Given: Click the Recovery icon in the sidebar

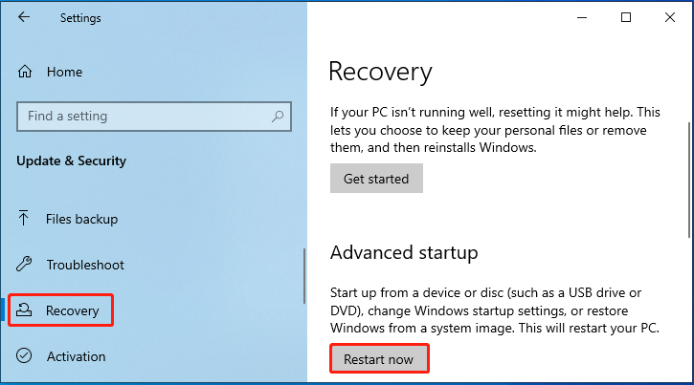Looking at the screenshot, I should [24, 310].
